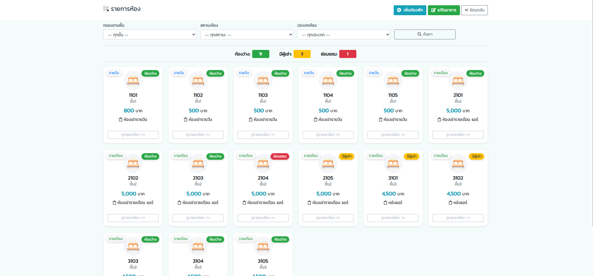
Task: Open the สถานะห้อง status filter dropdown
Action: point(247,34)
